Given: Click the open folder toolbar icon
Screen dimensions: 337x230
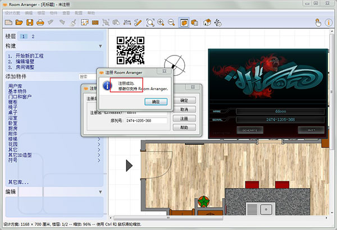Looking at the screenshot, I should 19,22.
